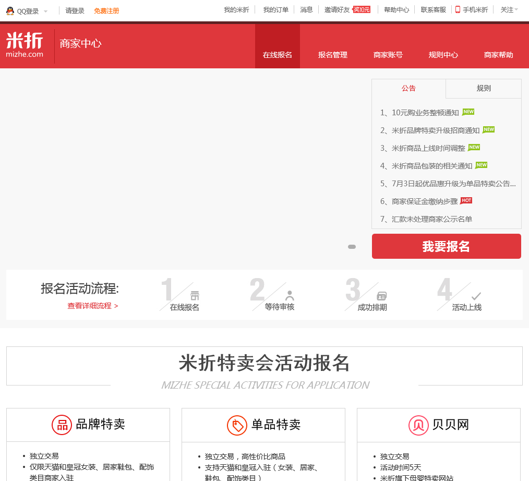Image resolution: width=529 pixels, height=481 pixels.
Task: Open the 单品特卖 card heading
Action: [x=275, y=425]
